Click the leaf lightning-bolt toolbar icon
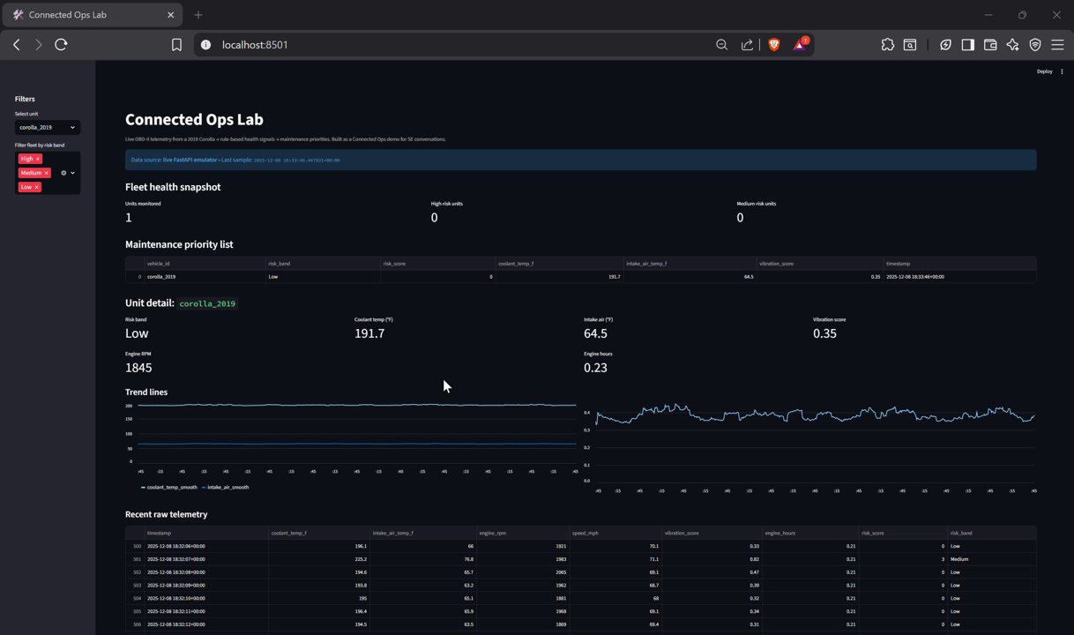1074x635 pixels. pyautogui.click(x=945, y=45)
